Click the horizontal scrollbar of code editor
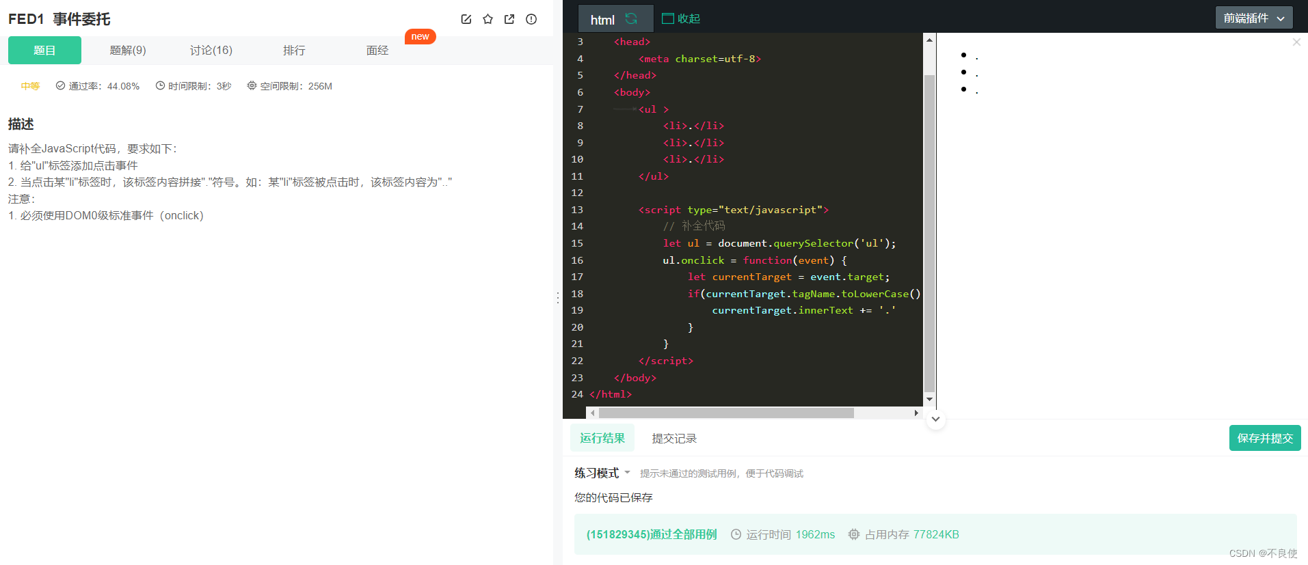The image size is (1308, 565). click(726, 413)
